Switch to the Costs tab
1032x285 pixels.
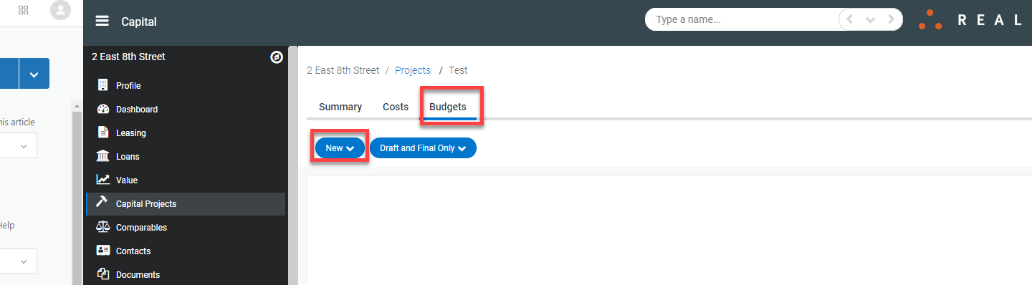[396, 107]
